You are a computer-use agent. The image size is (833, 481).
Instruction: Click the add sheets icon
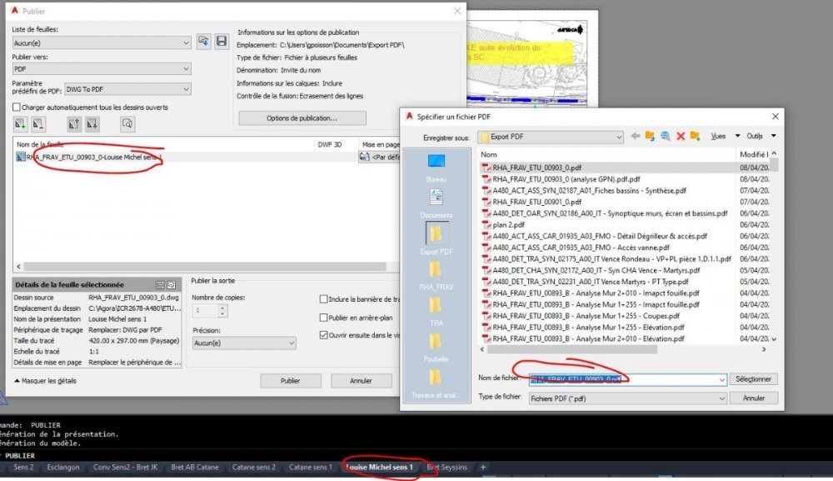pyautogui.click(x=20, y=124)
